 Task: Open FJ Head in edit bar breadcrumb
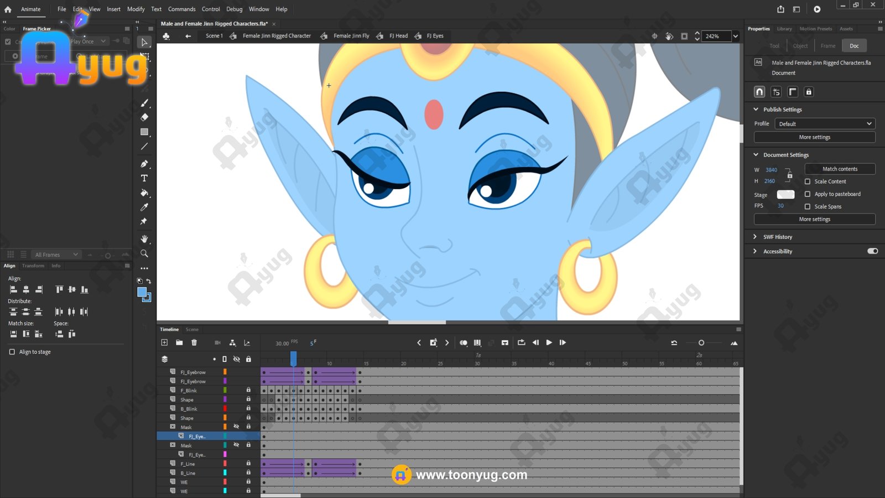[399, 36]
